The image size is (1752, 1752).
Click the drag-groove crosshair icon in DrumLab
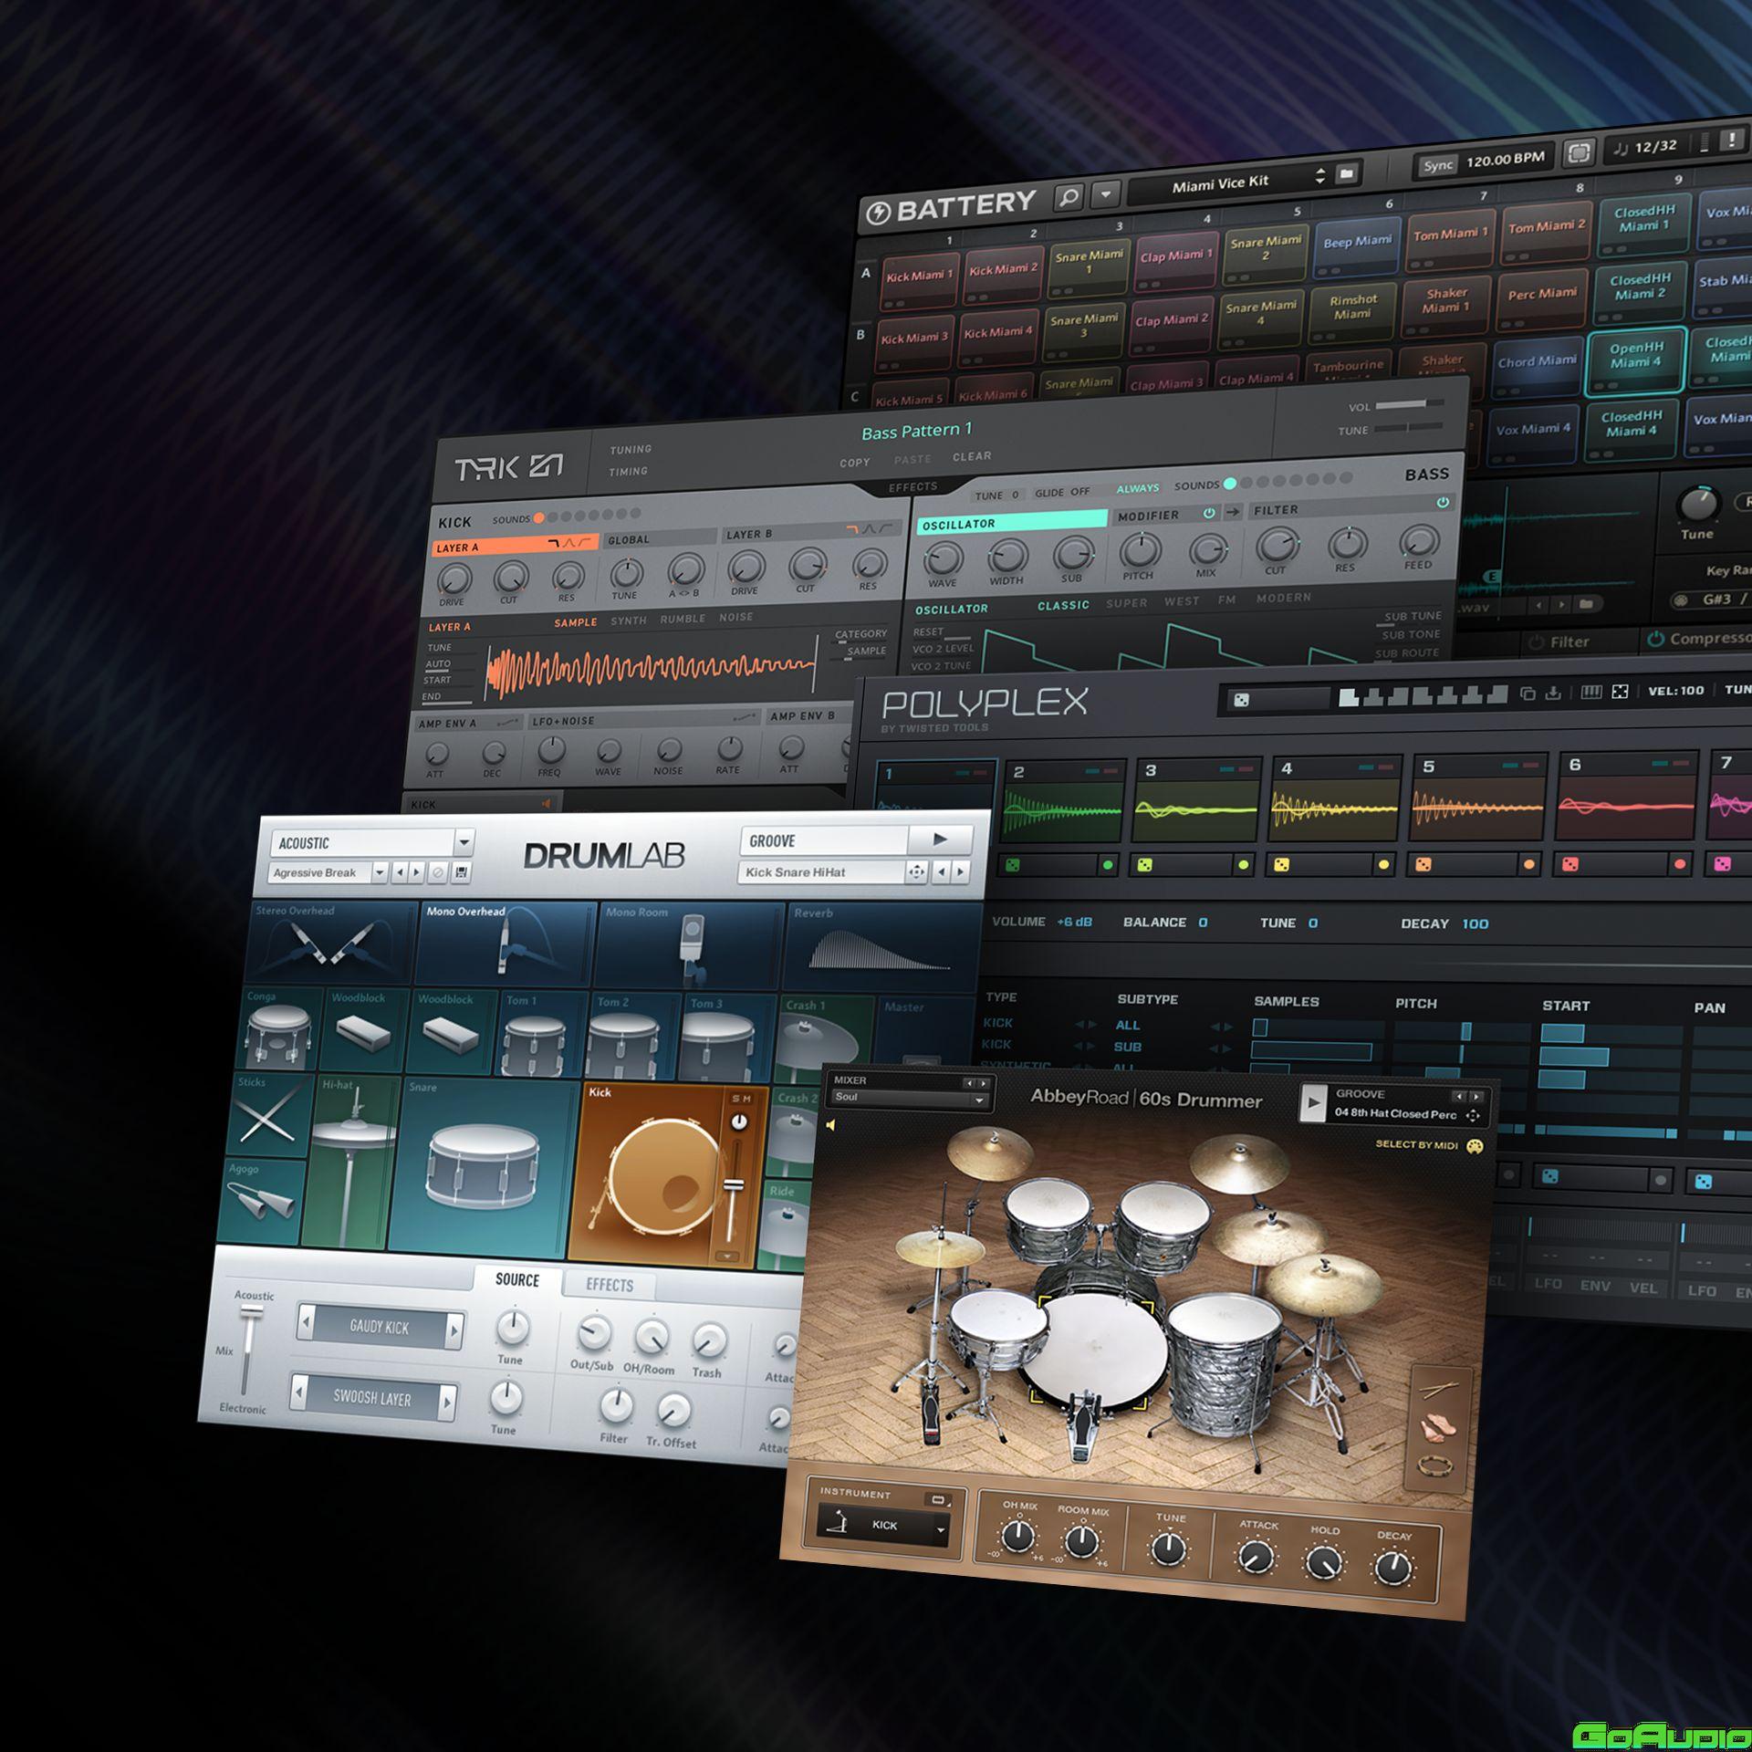pyautogui.click(x=915, y=871)
